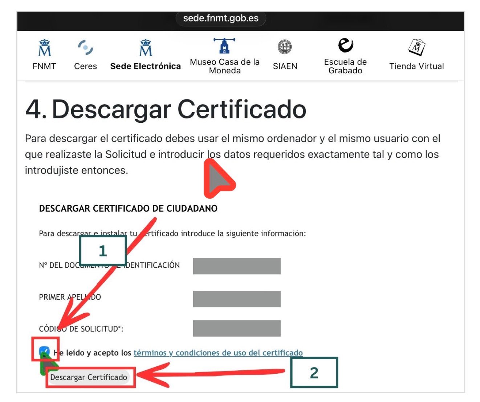The image size is (480, 402).
Task: Click the FNMT crown logo icon
Action: click(x=44, y=48)
